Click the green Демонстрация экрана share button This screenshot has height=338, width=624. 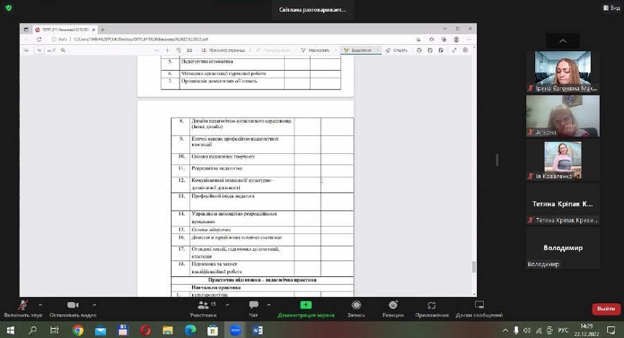click(x=306, y=308)
